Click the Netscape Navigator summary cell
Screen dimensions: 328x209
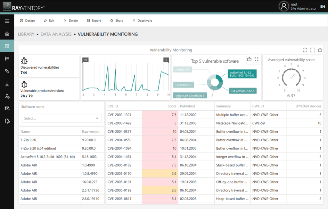point(233,123)
